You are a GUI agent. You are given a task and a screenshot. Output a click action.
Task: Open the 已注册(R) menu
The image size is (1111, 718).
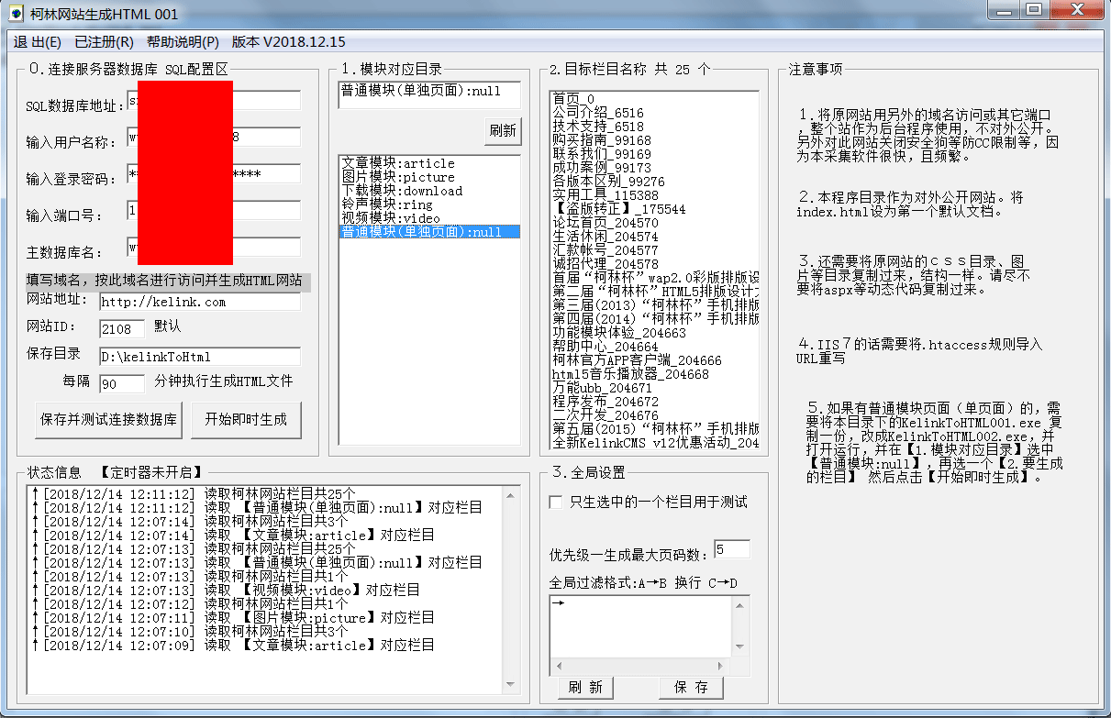pyautogui.click(x=104, y=42)
